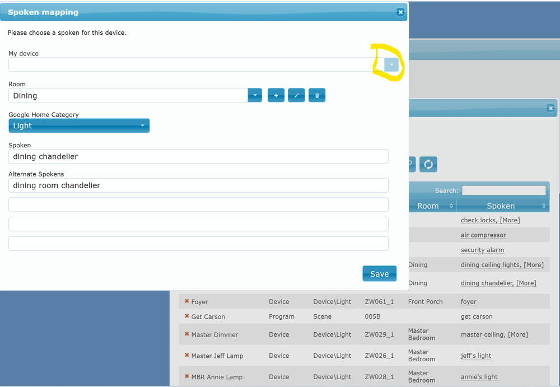Remove the Get Carson row with red X

tap(187, 316)
